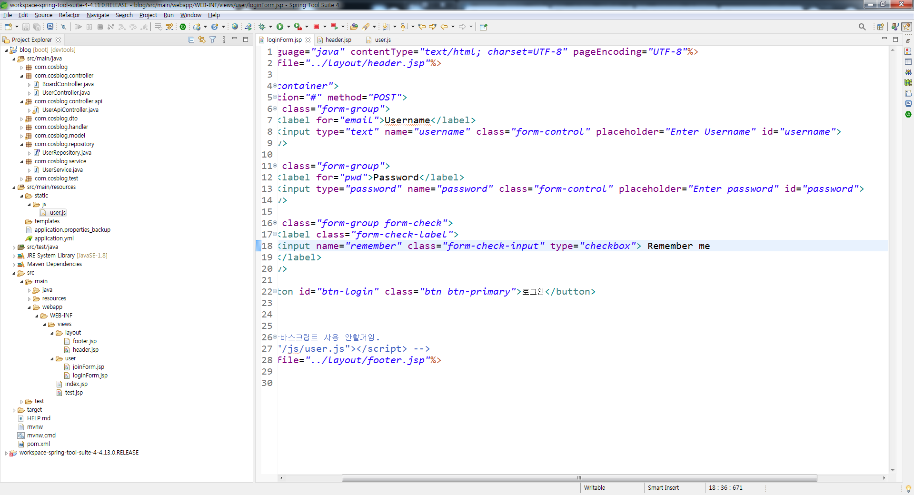This screenshot has height=495, width=914.
Task: Toggle code folding marker on line 16
Action: (x=275, y=223)
